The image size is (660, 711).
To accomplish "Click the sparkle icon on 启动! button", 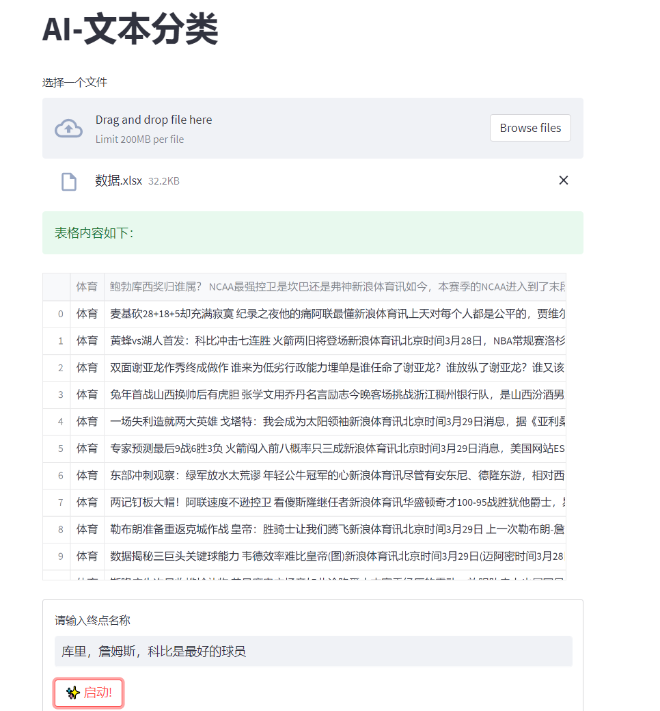I will (72, 693).
